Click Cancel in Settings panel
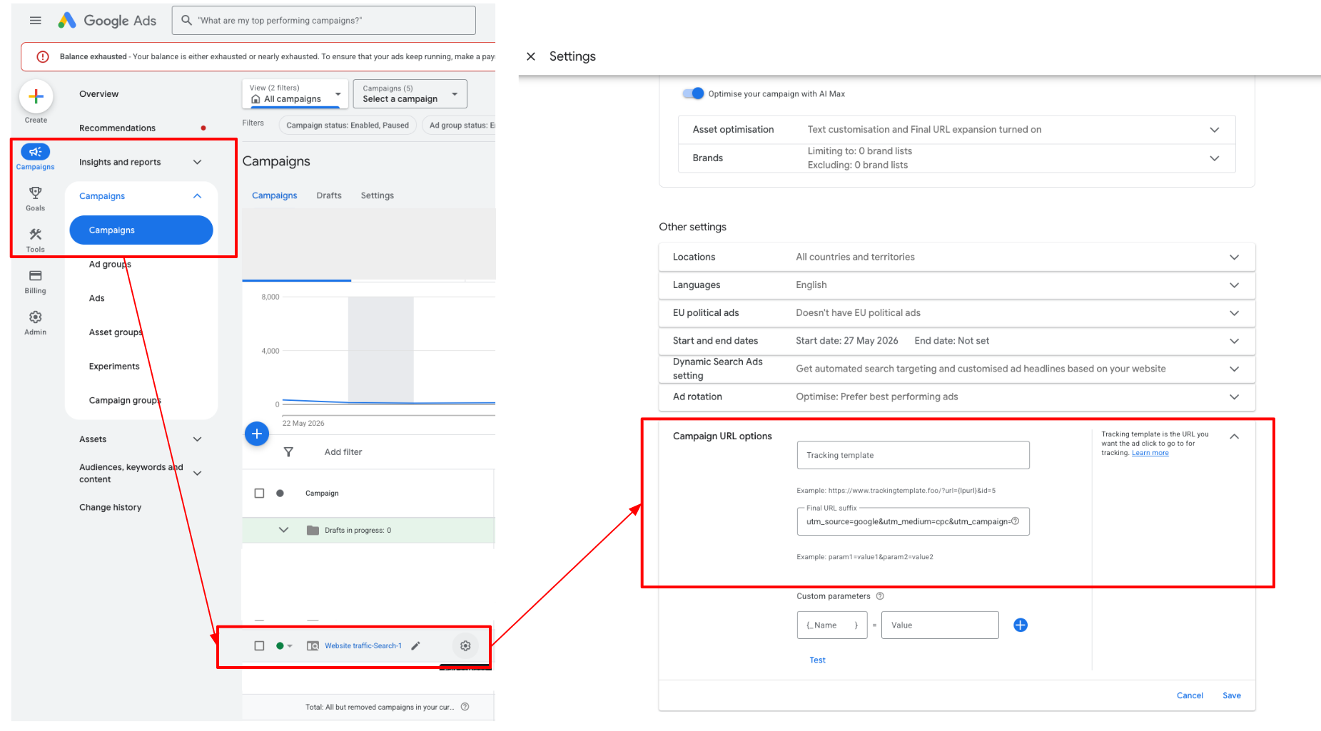The image size is (1321, 731). (1190, 695)
